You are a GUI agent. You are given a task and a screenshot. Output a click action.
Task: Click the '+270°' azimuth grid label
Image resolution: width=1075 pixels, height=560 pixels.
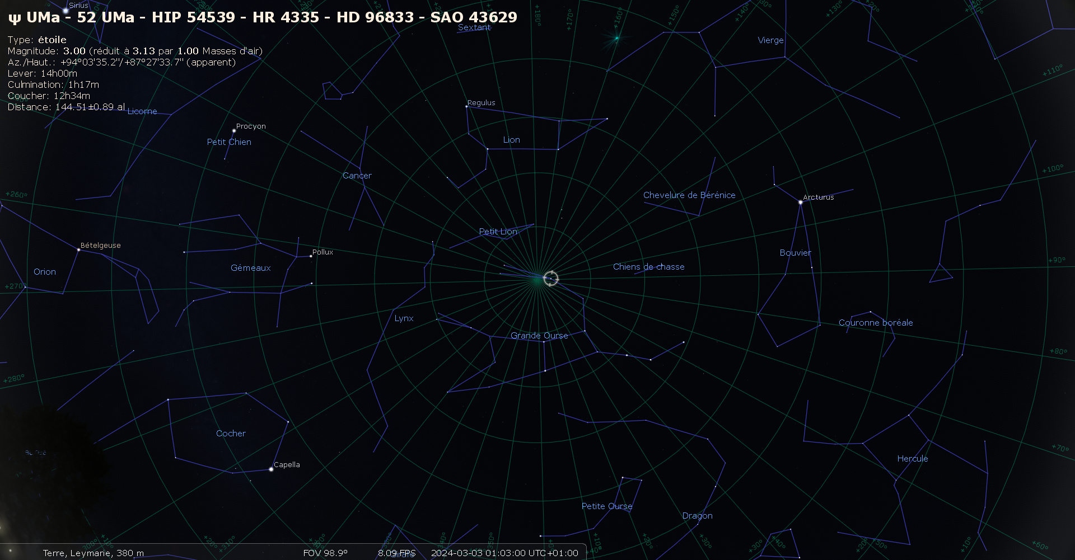coord(14,286)
